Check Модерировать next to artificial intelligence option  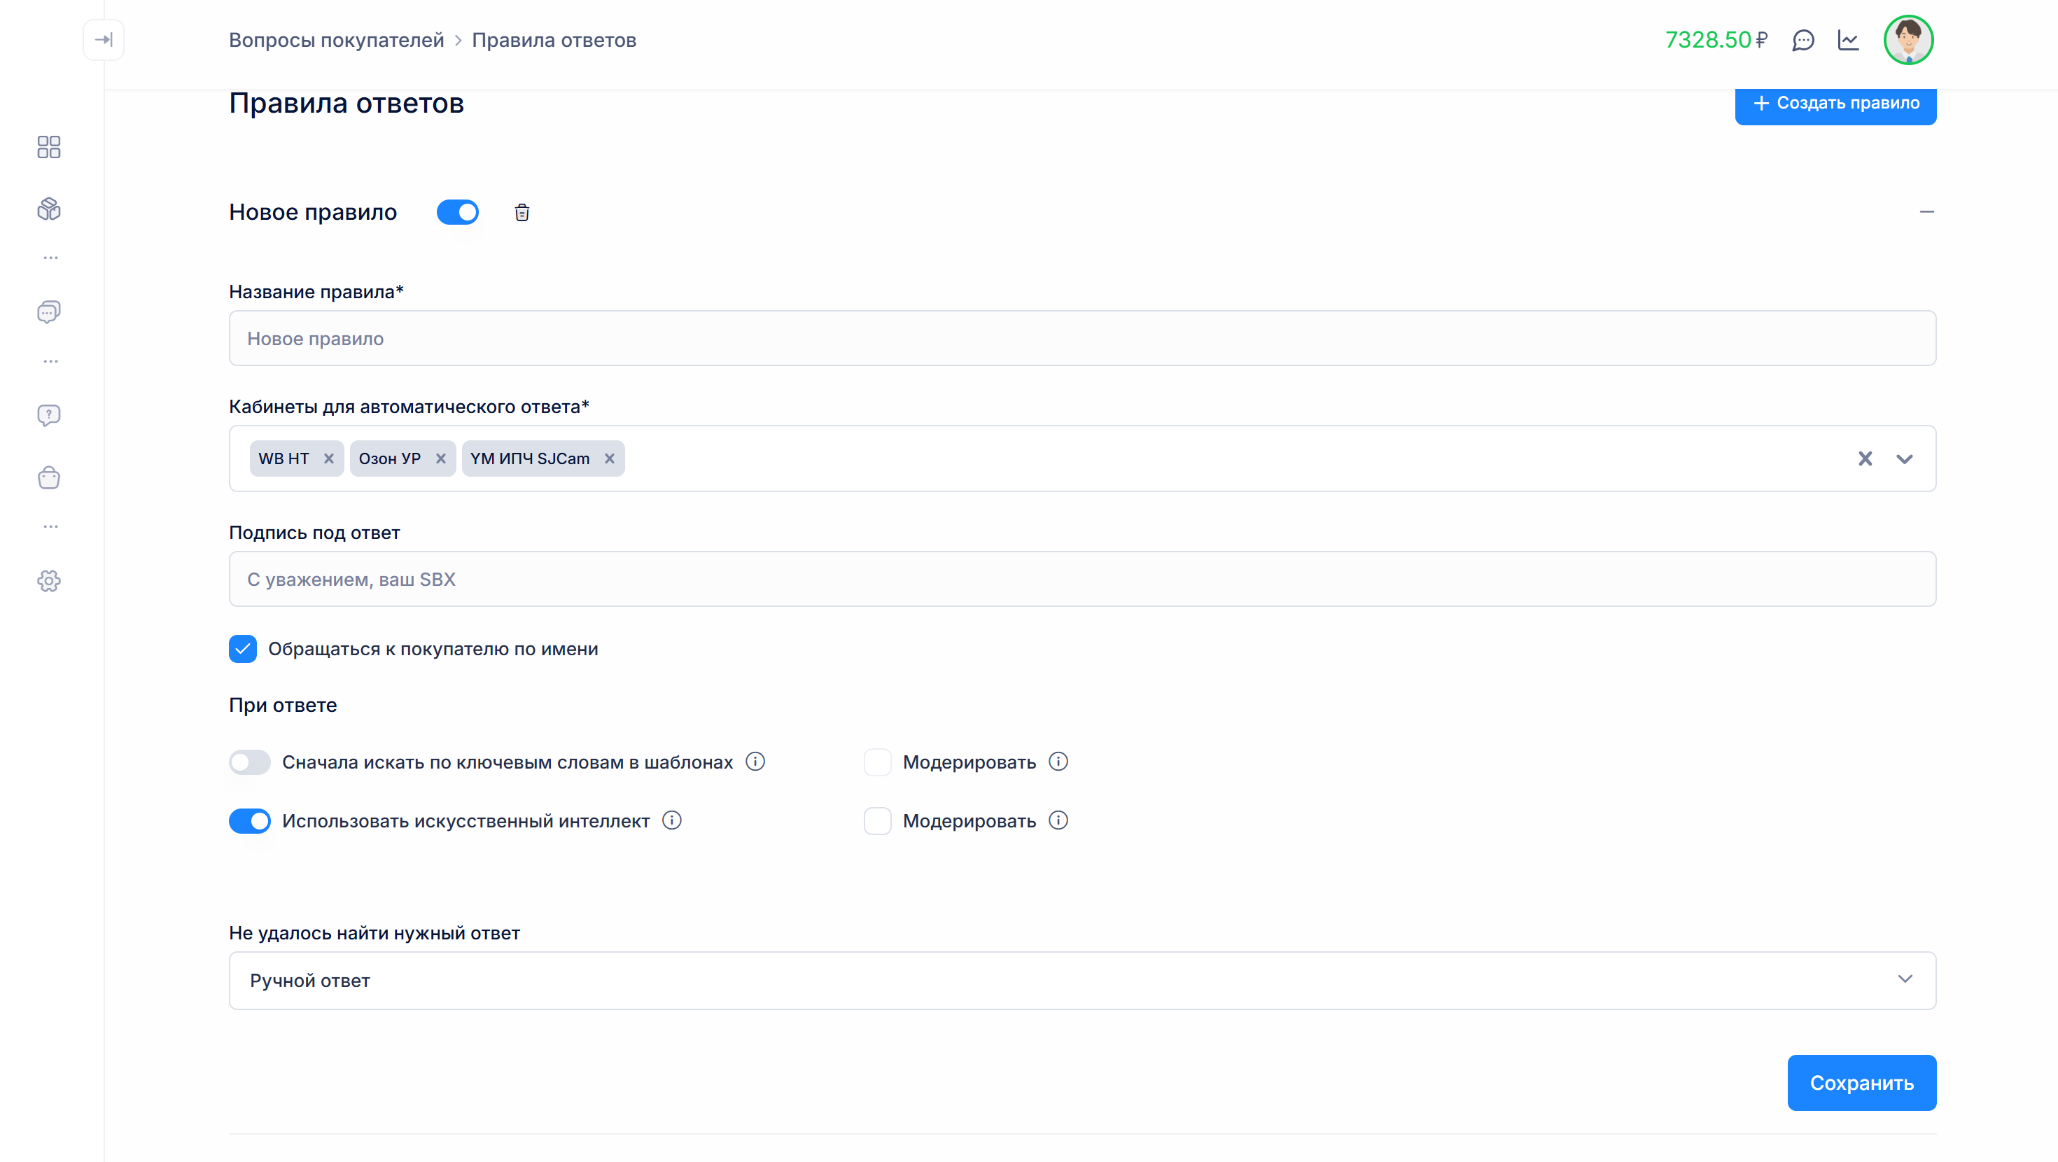[x=877, y=821]
